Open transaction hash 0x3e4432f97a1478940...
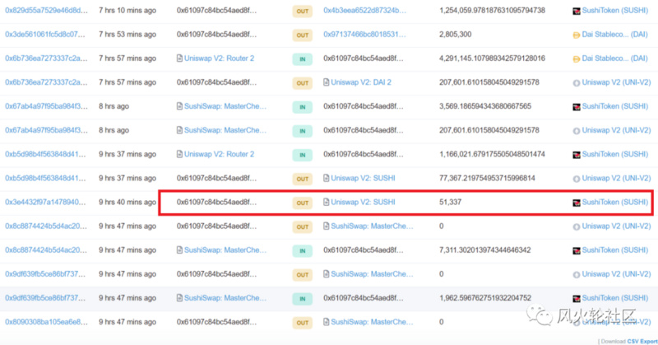Image resolution: width=658 pixels, height=345 pixels. (x=45, y=202)
